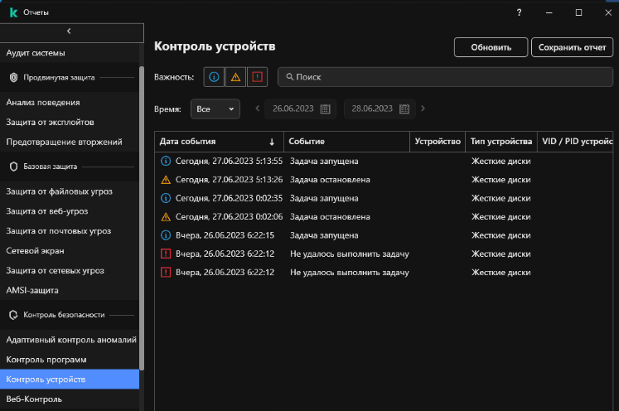Open Веб-Контроль report in sidebar

pos(34,399)
